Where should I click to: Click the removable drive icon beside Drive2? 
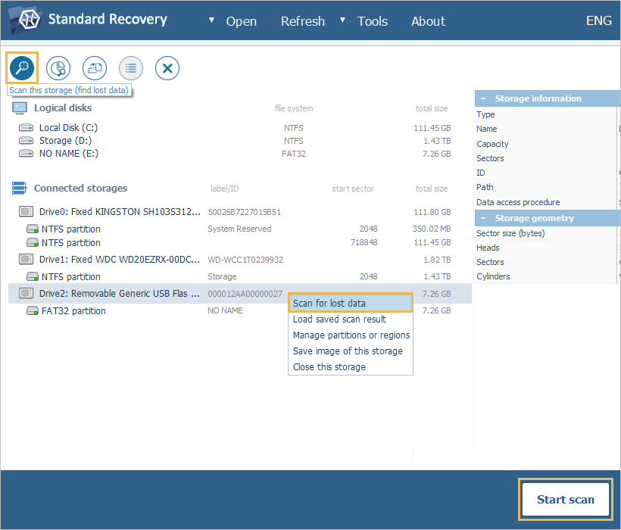coord(25,293)
